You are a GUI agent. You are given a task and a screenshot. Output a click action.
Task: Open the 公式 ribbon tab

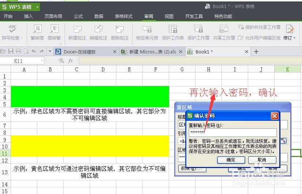pos(78,16)
